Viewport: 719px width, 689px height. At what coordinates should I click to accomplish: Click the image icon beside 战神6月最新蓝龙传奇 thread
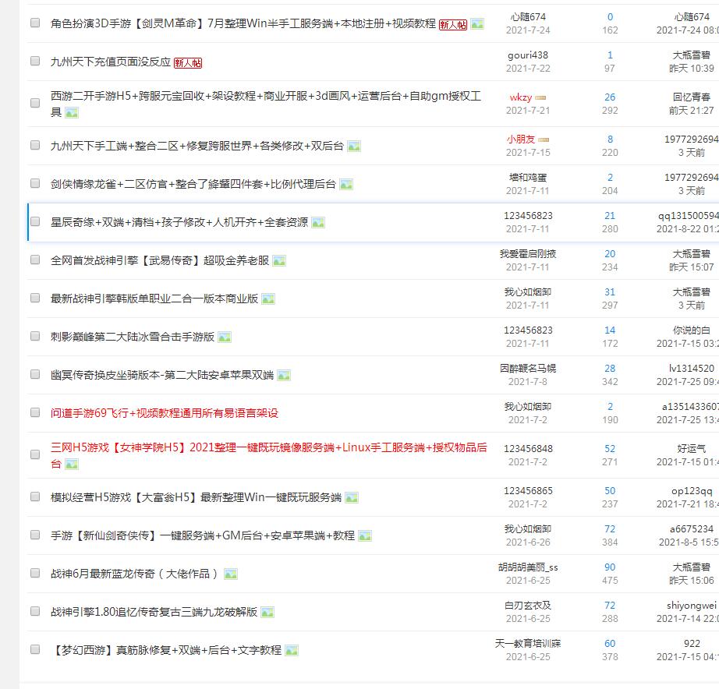tap(231, 574)
